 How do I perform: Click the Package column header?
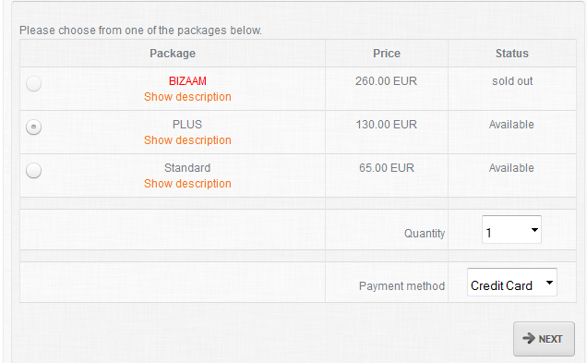point(173,54)
